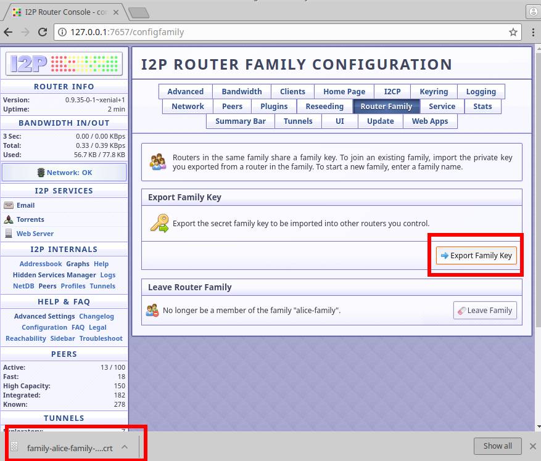
Task: Expand options for downloaded crt file
Action: pos(125,447)
